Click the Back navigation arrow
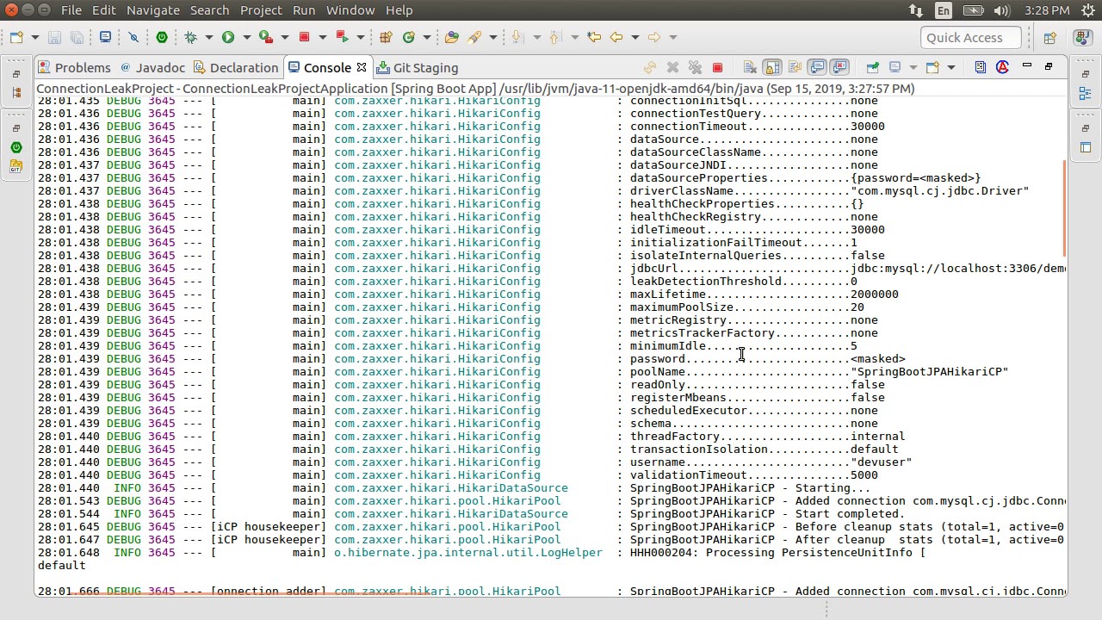The image size is (1102, 620). 616,37
